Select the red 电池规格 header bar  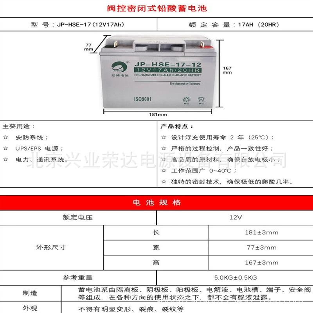156,203
